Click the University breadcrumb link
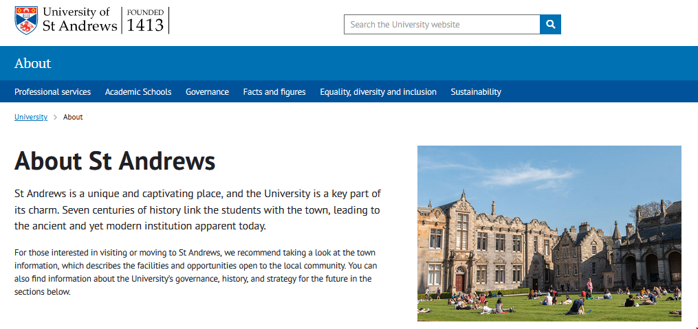 31,117
